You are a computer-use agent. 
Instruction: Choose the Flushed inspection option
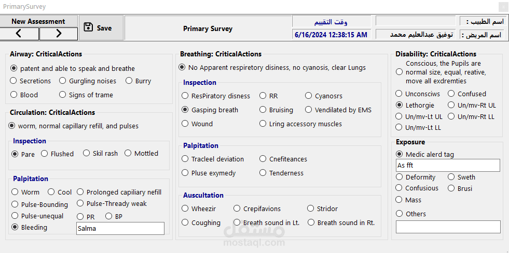click(x=45, y=153)
